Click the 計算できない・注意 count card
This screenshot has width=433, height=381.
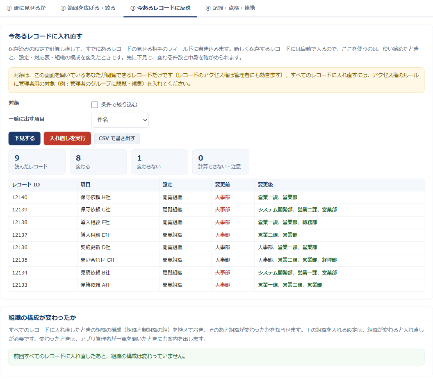[x=221, y=162]
